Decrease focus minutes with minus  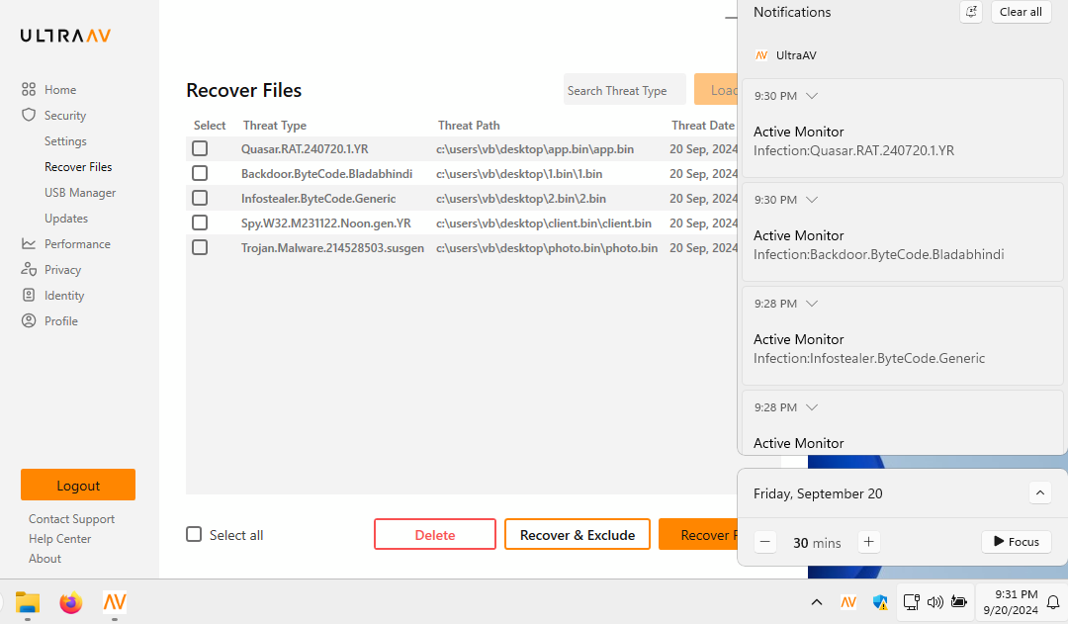pyautogui.click(x=764, y=542)
